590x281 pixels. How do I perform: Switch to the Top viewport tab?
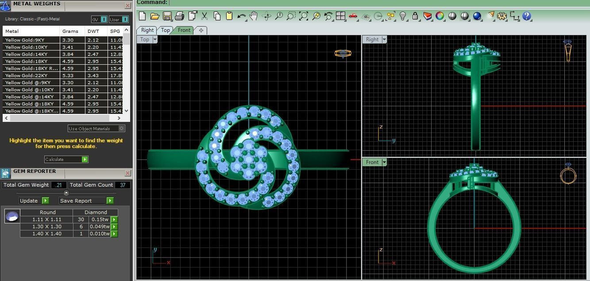point(166,30)
